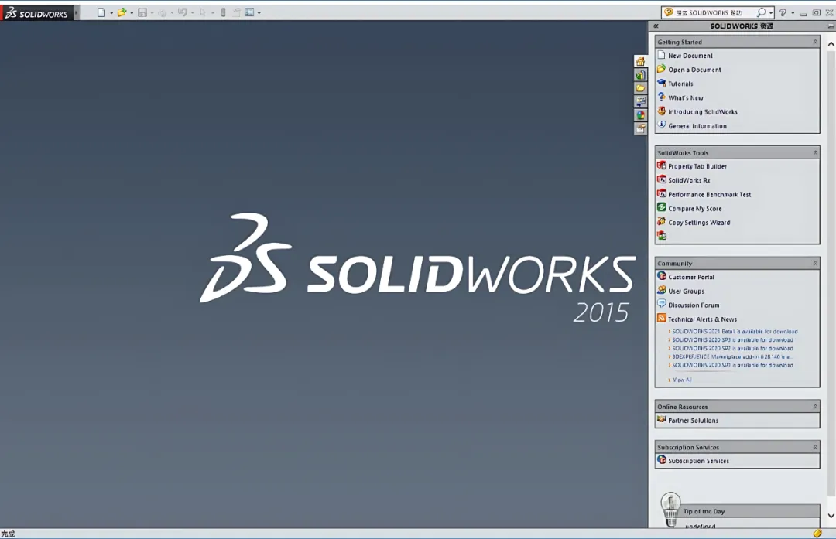This screenshot has height=539, width=836.
Task: Open the SOLIDWORKS 2020 SP1 news link
Action: pyautogui.click(x=732, y=365)
